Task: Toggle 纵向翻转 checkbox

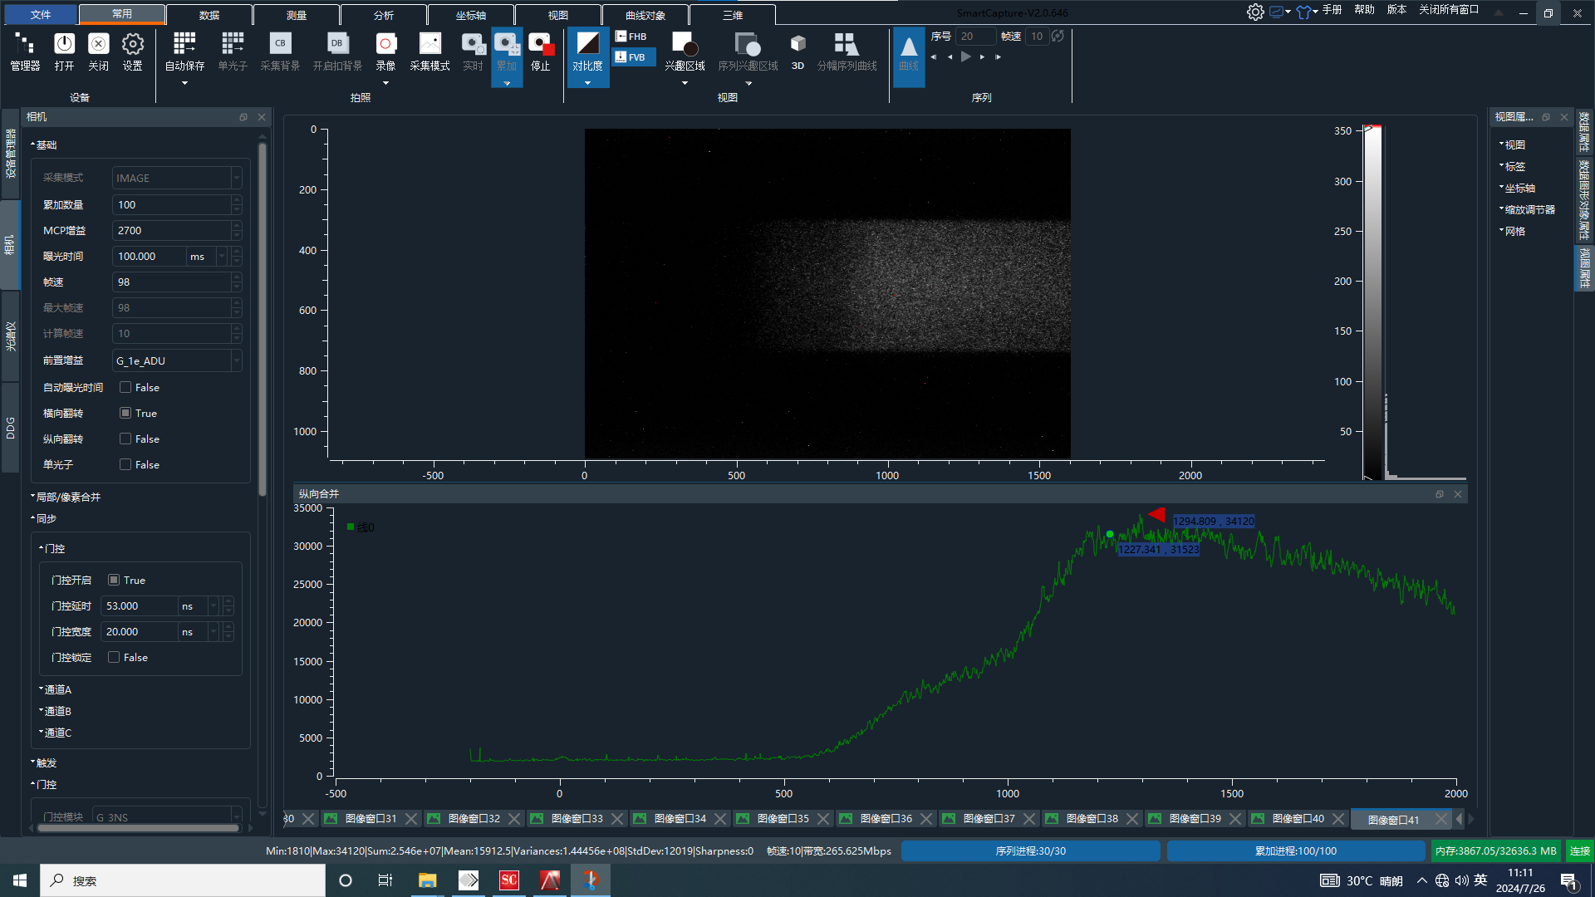Action: tap(125, 439)
